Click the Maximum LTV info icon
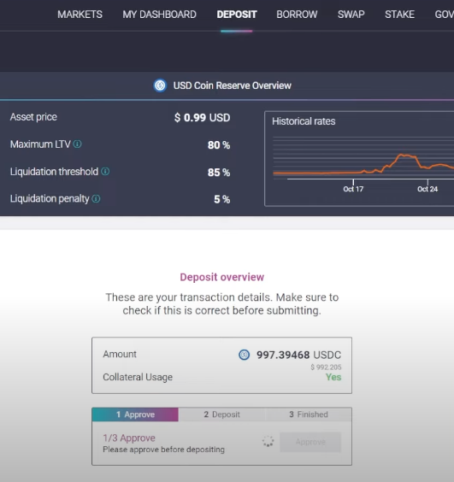The height and width of the screenshot is (482, 454). (77, 144)
